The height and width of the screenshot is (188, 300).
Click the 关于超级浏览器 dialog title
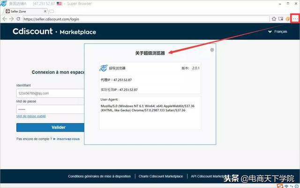pos(150,53)
